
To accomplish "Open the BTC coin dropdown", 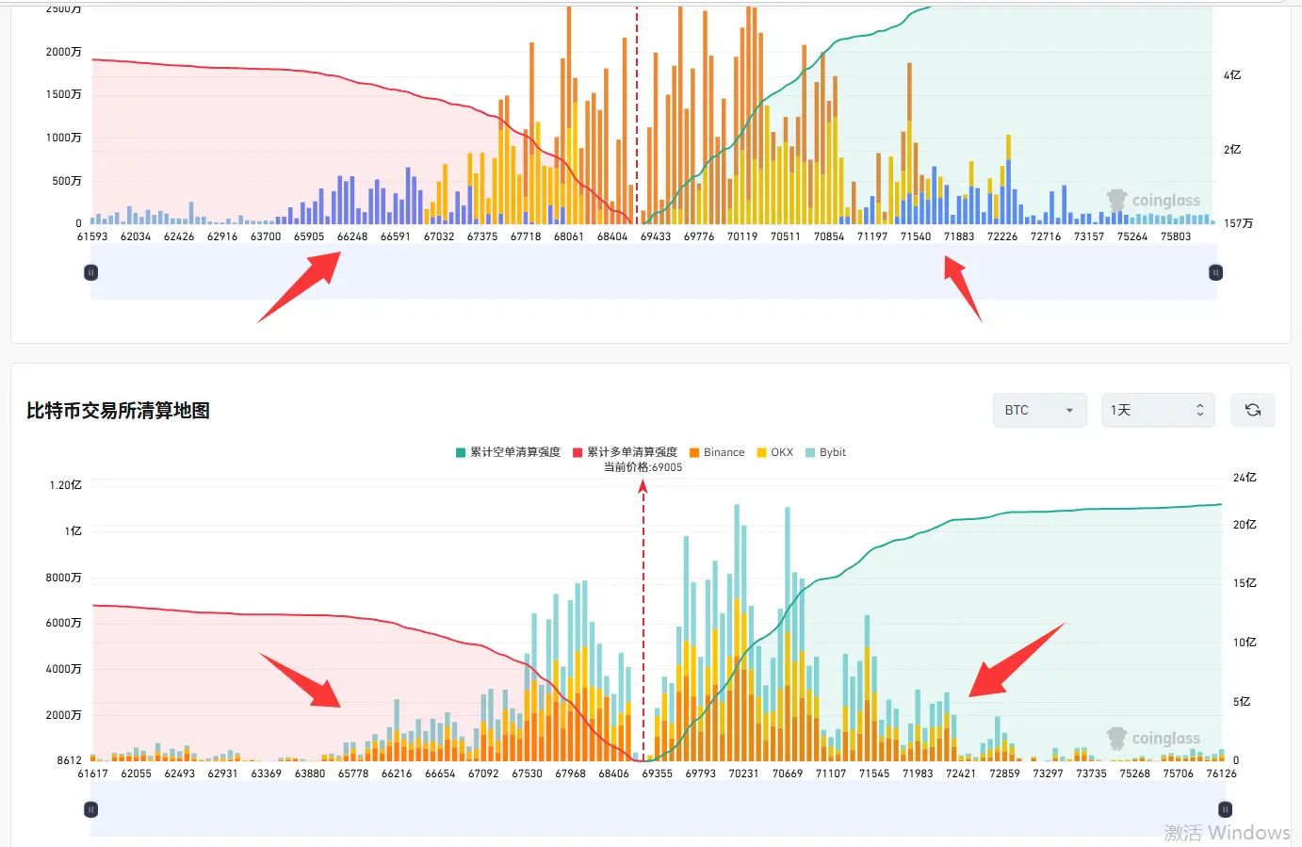I will (1040, 410).
